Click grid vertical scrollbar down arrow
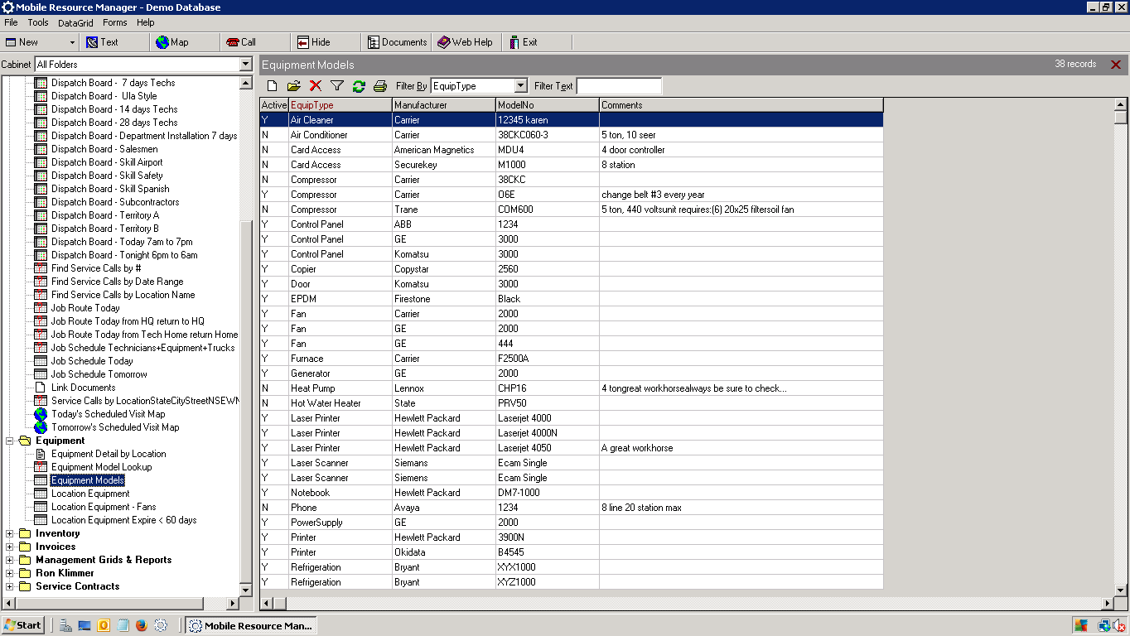 pyautogui.click(x=1121, y=589)
